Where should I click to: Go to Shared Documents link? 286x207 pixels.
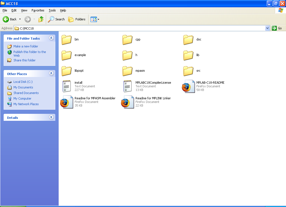(26, 93)
